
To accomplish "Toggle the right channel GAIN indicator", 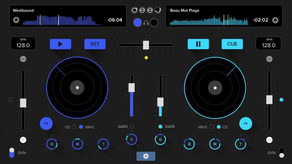I will click(x=160, y=127).
